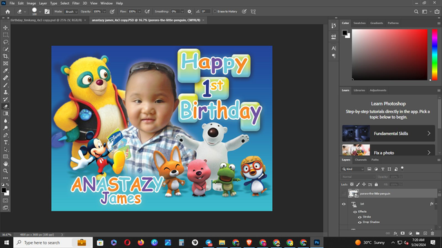Open the Image menu
Screen dimensions: 442x248
click(31, 3)
